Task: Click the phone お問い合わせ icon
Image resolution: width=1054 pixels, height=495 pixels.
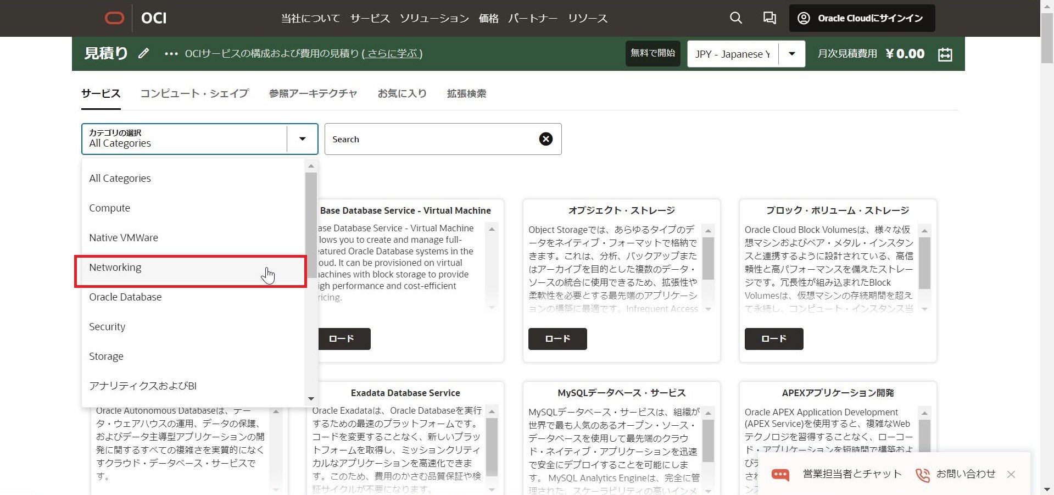Action: 923,475
